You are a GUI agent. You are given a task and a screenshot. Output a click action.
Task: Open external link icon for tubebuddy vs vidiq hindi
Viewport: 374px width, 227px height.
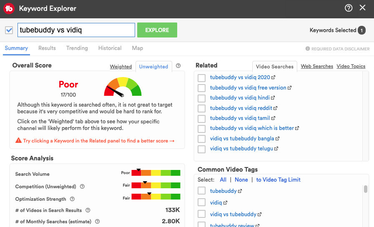click(273, 97)
